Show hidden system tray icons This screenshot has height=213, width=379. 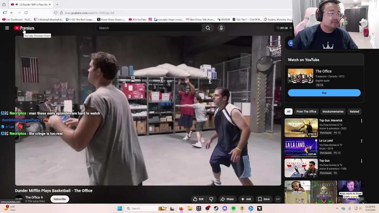(x=337, y=209)
